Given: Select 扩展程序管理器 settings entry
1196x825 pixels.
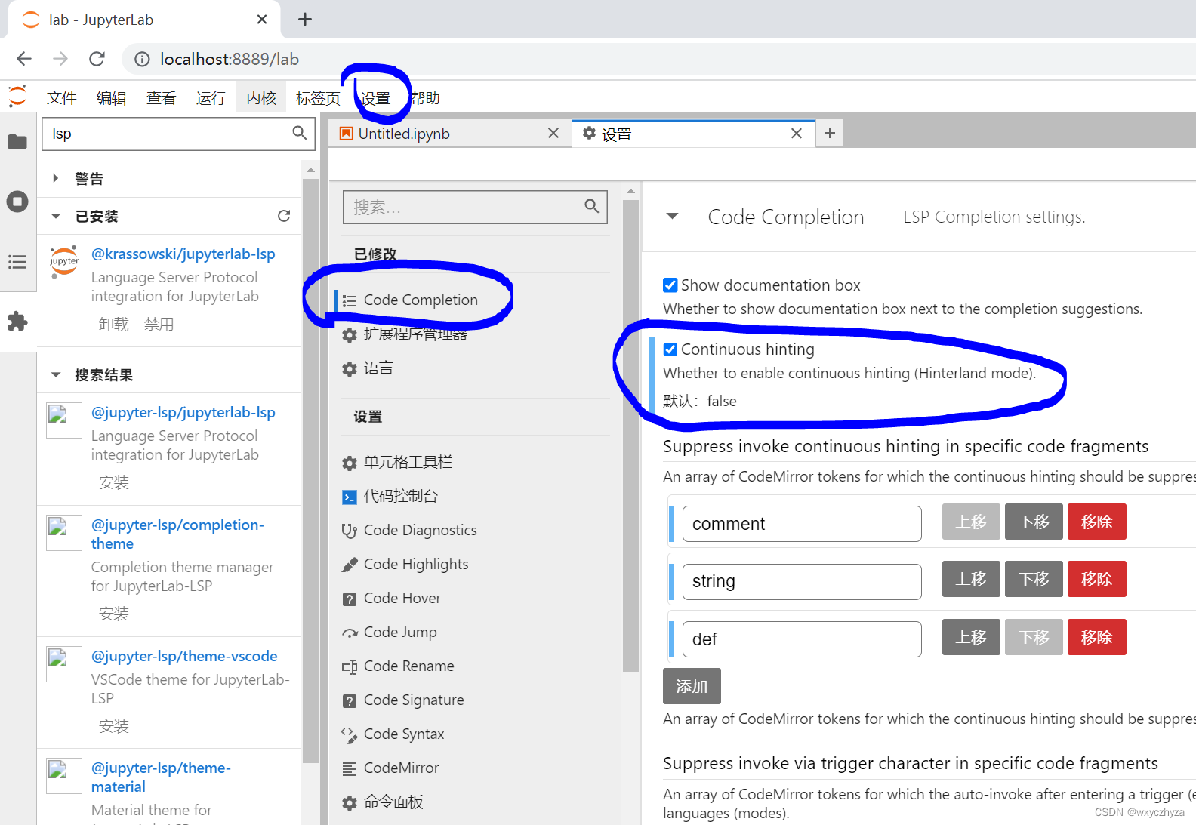Looking at the screenshot, I should tap(415, 334).
